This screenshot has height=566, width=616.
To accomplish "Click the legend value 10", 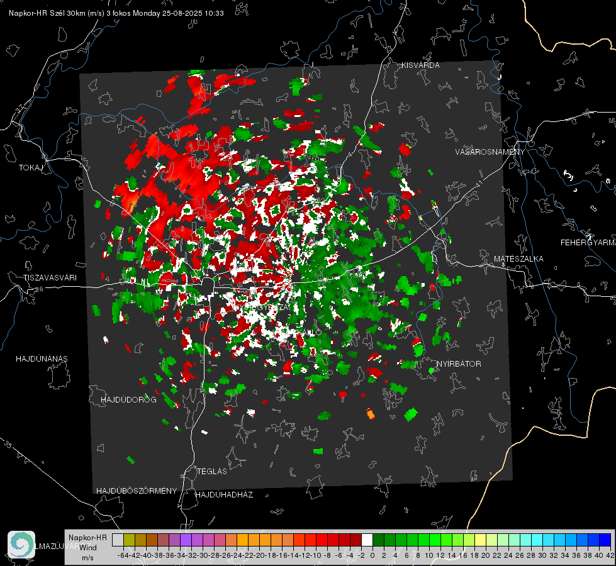I will (x=429, y=555).
